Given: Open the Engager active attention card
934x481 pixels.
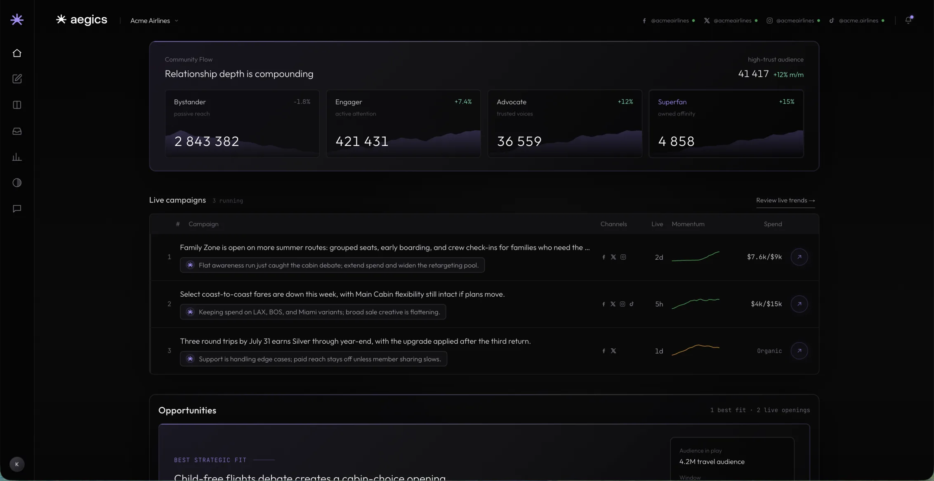Looking at the screenshot, I should (x=403, y=124).
